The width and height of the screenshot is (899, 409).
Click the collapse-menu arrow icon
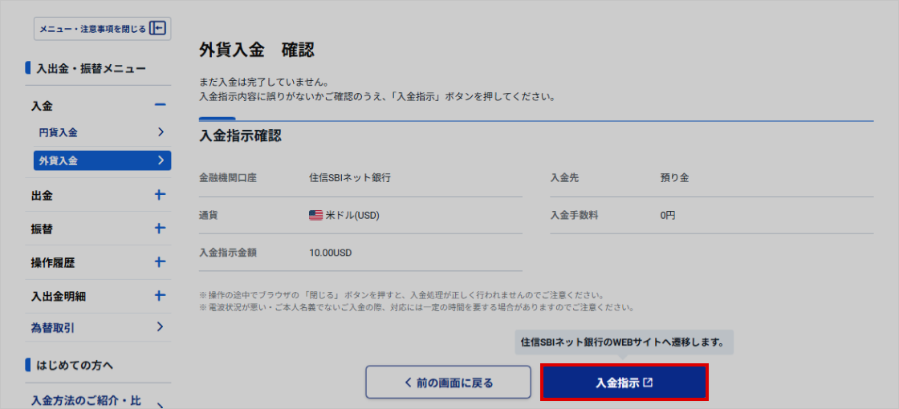(158, 29)
